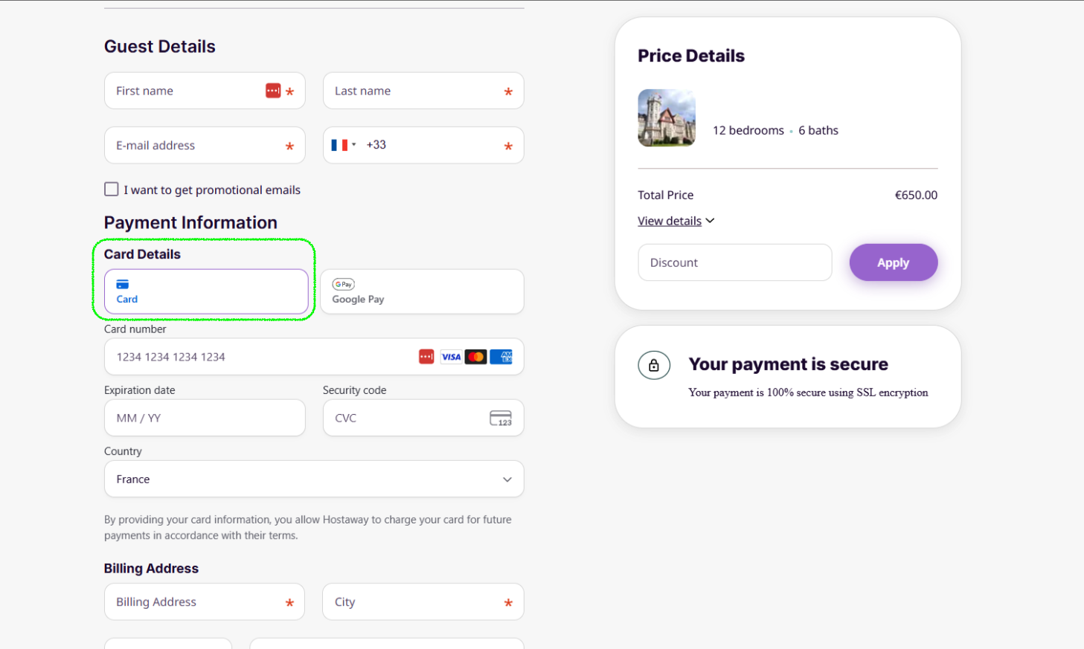Focus the Last name field
This screenshot has height=649, width=1084.
point(423,91)
